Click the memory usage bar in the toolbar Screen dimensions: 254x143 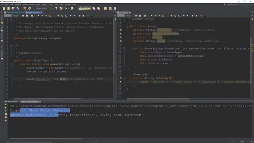pos(85,8)
